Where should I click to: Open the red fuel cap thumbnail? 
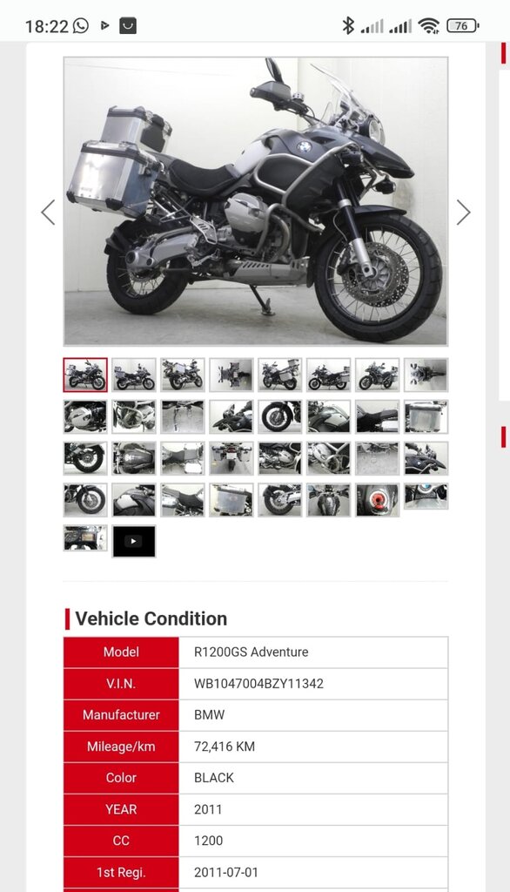click(378, 500)
